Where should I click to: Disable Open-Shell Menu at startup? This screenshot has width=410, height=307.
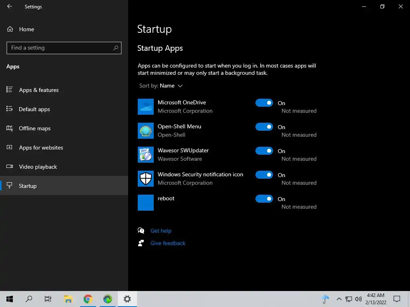coord(264,127)
